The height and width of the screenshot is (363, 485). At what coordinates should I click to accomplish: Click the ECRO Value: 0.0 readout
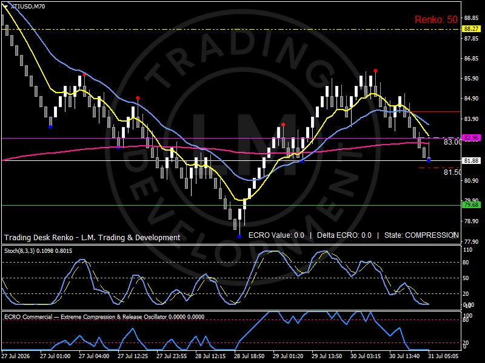point(276,235)
